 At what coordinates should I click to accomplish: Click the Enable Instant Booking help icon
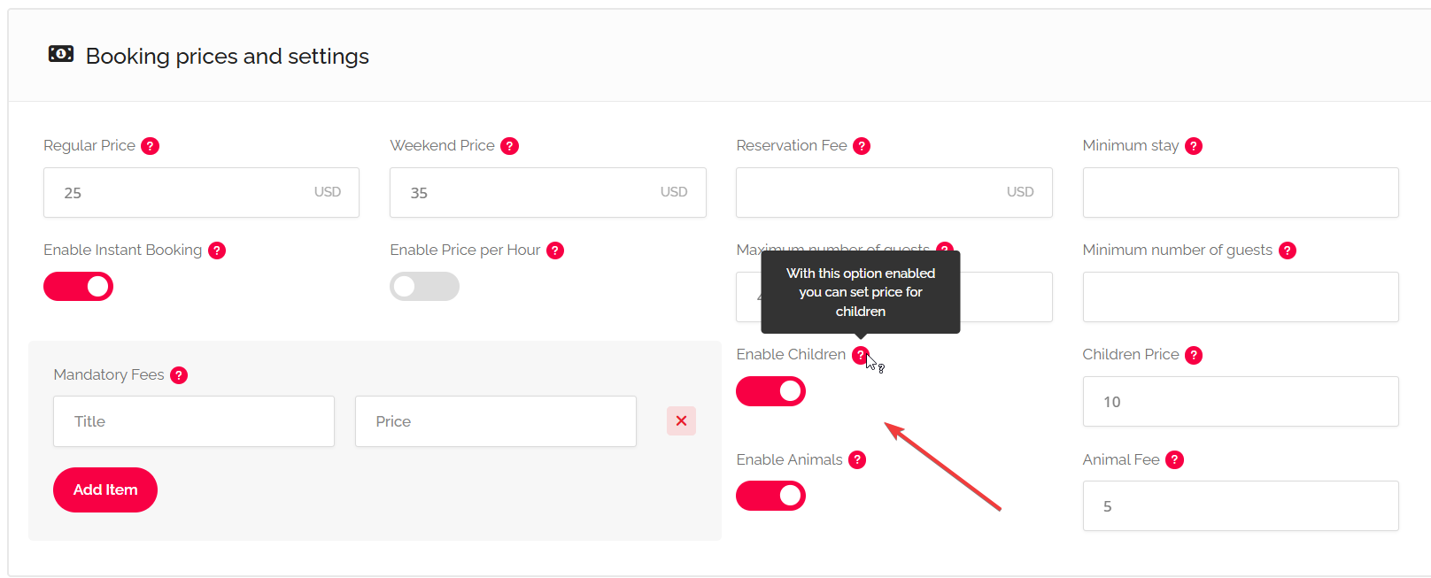pyautogui.click(x=217, y=250)
